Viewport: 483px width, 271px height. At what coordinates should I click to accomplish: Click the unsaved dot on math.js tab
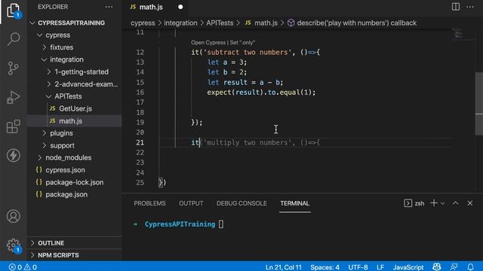[x=180, y=7]
